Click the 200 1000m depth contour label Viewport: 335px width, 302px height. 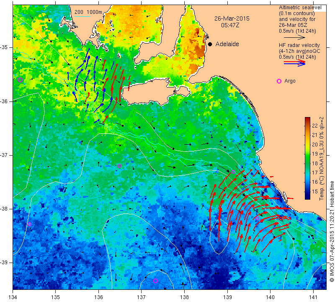tap(88, 12)
